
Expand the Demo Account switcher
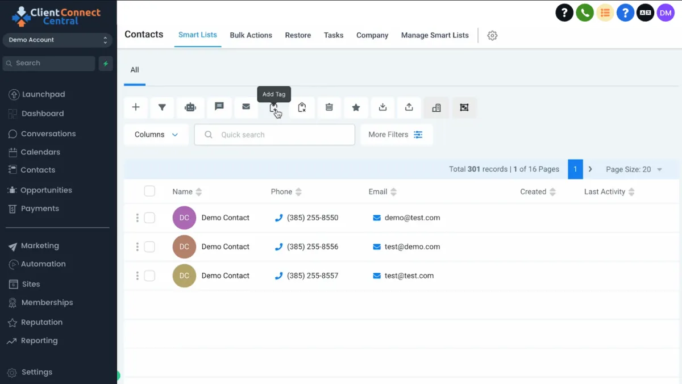[x=57, y=40]
